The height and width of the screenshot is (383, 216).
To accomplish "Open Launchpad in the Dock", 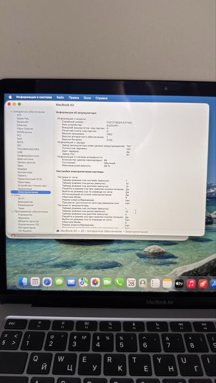I will click(x=35, y=282).
